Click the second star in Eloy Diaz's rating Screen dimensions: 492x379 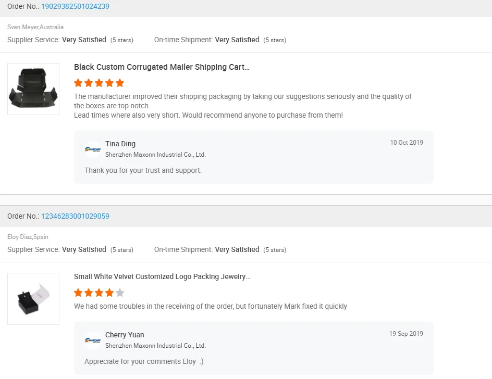coord(89,293)
